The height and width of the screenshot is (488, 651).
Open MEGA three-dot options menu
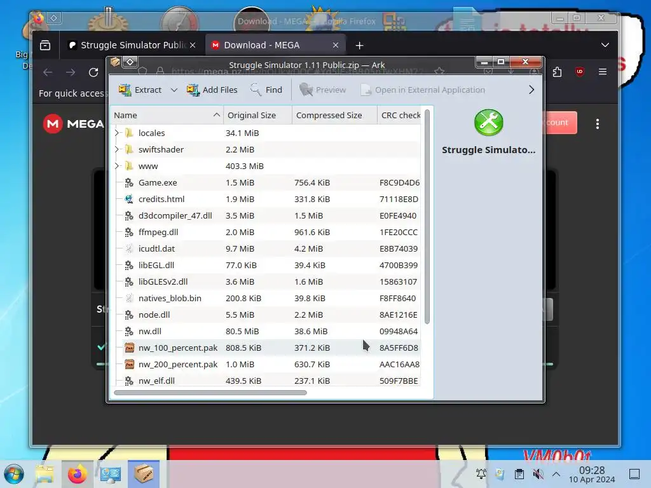[598, 124]
